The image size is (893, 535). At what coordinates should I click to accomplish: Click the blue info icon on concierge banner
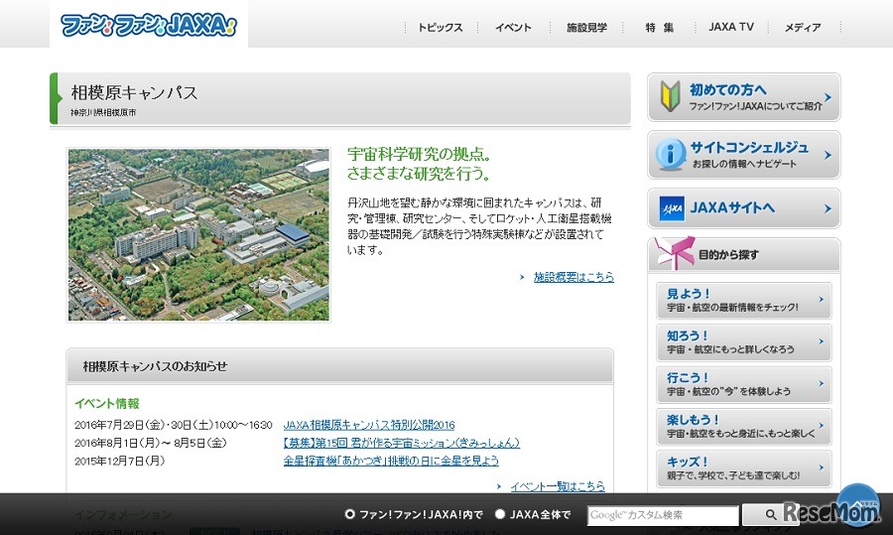(671, 154)
